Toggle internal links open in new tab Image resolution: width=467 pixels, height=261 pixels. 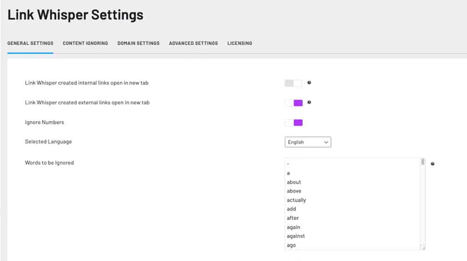(x=293, y=83)
